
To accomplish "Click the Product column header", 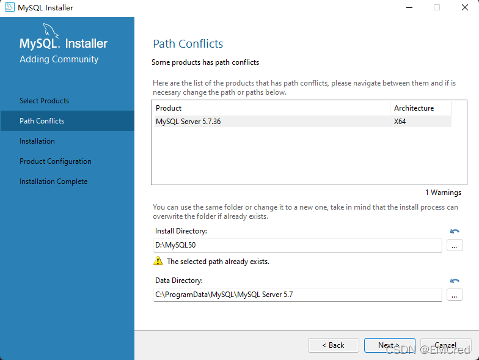I will [x=272, y=108].
